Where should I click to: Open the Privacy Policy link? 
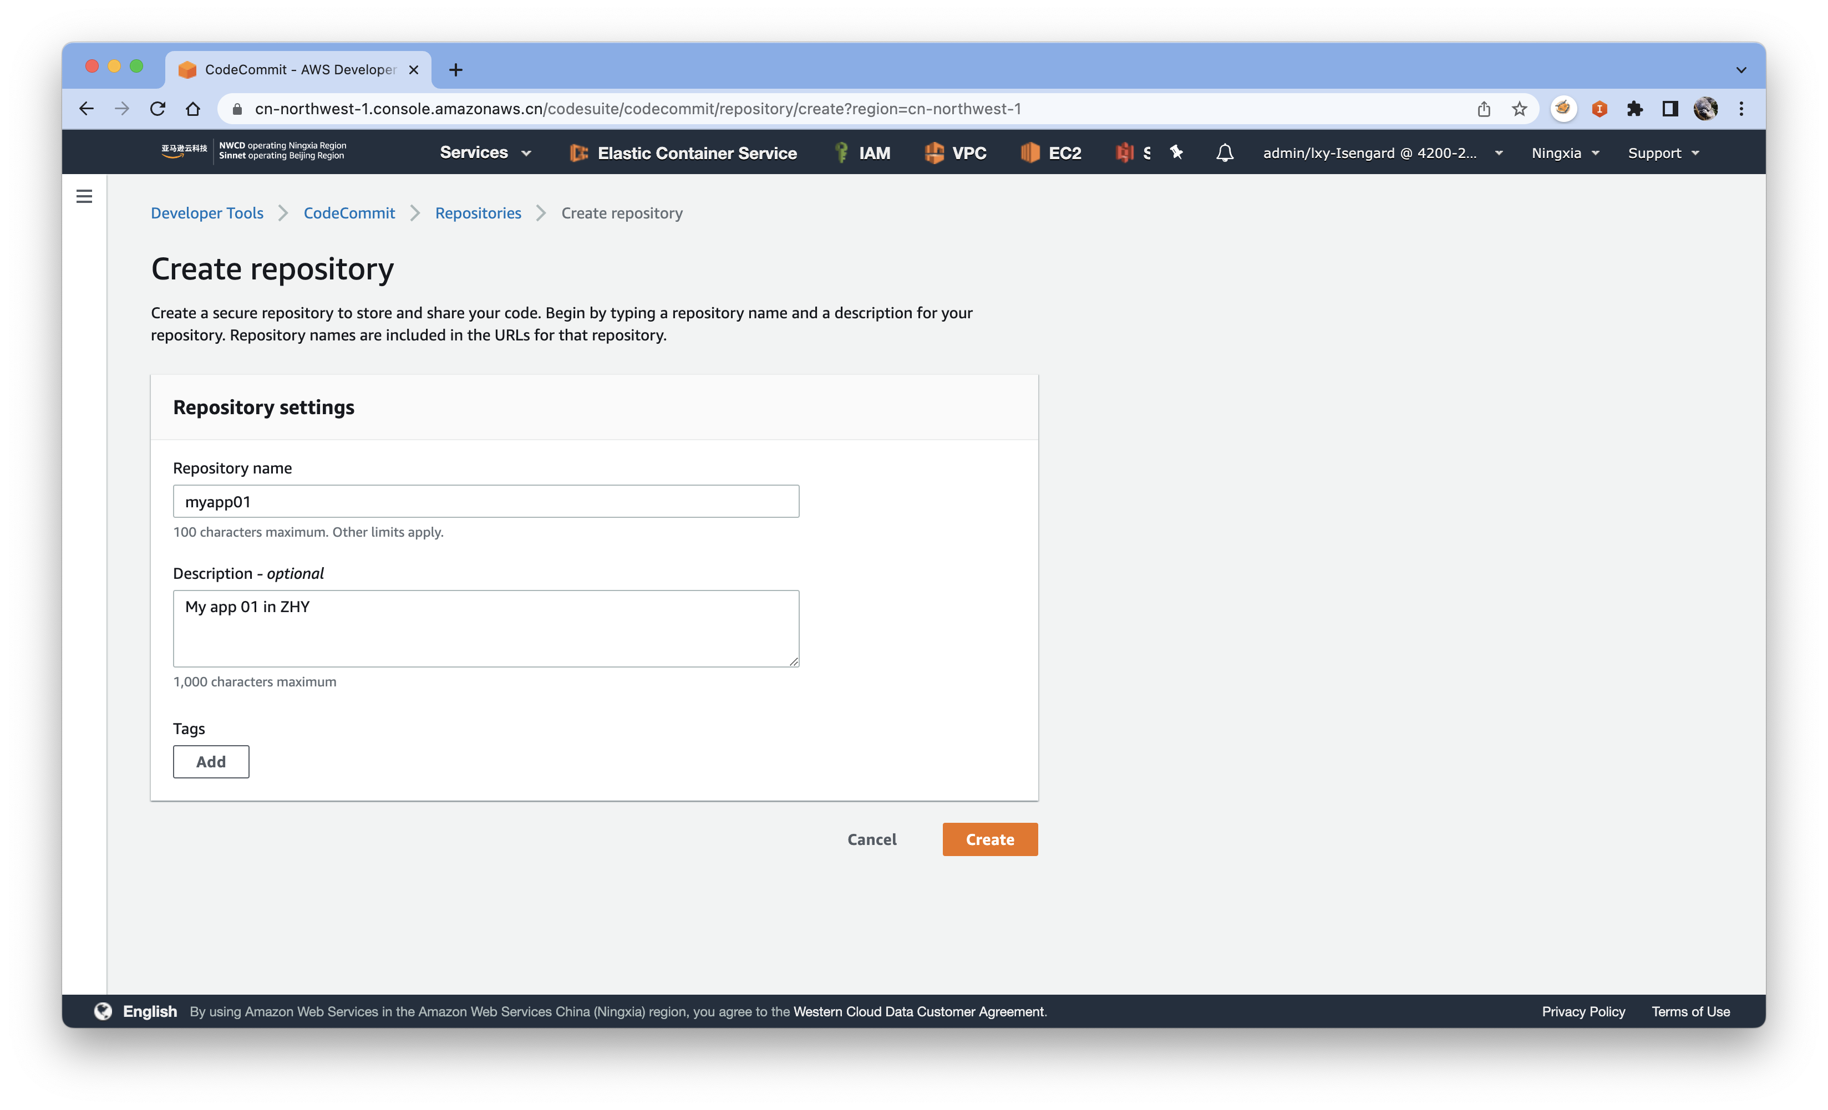[x=1583, y=1011]
